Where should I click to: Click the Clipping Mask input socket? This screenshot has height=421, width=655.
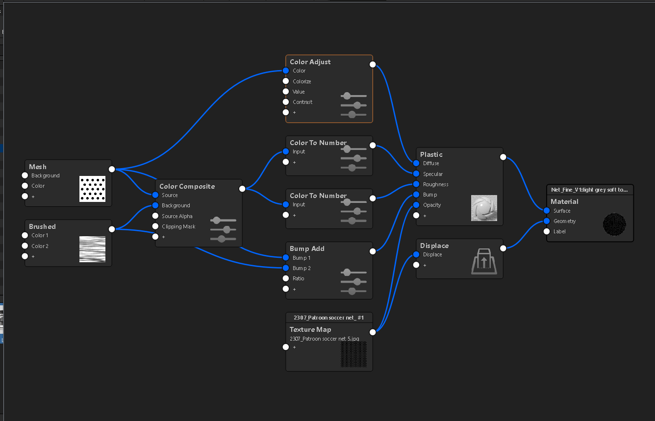(x=155, y=226)
